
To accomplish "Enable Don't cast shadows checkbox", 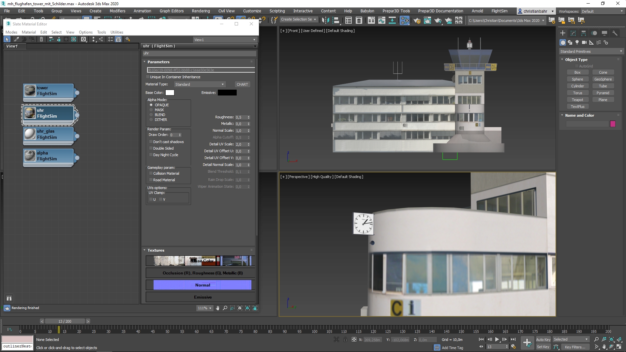I will coord(151,142).
